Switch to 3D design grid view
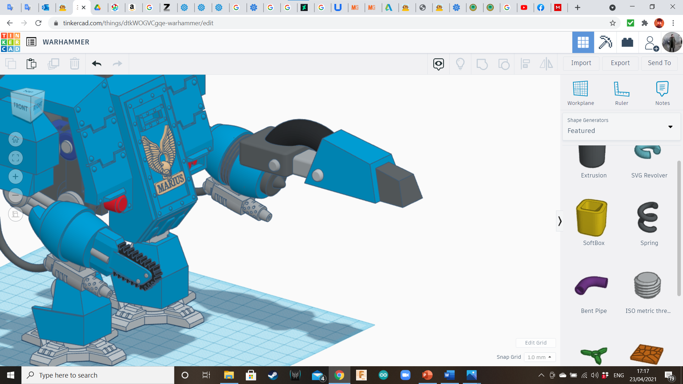Screen dimensions: 683x384 [x=583, y=42]
